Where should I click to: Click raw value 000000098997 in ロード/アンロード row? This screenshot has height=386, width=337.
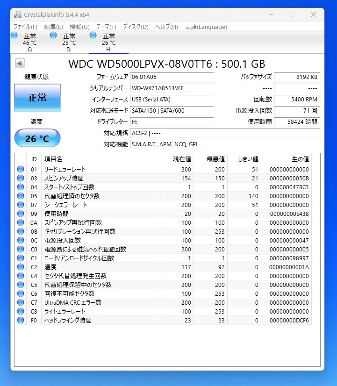(289, 258)
